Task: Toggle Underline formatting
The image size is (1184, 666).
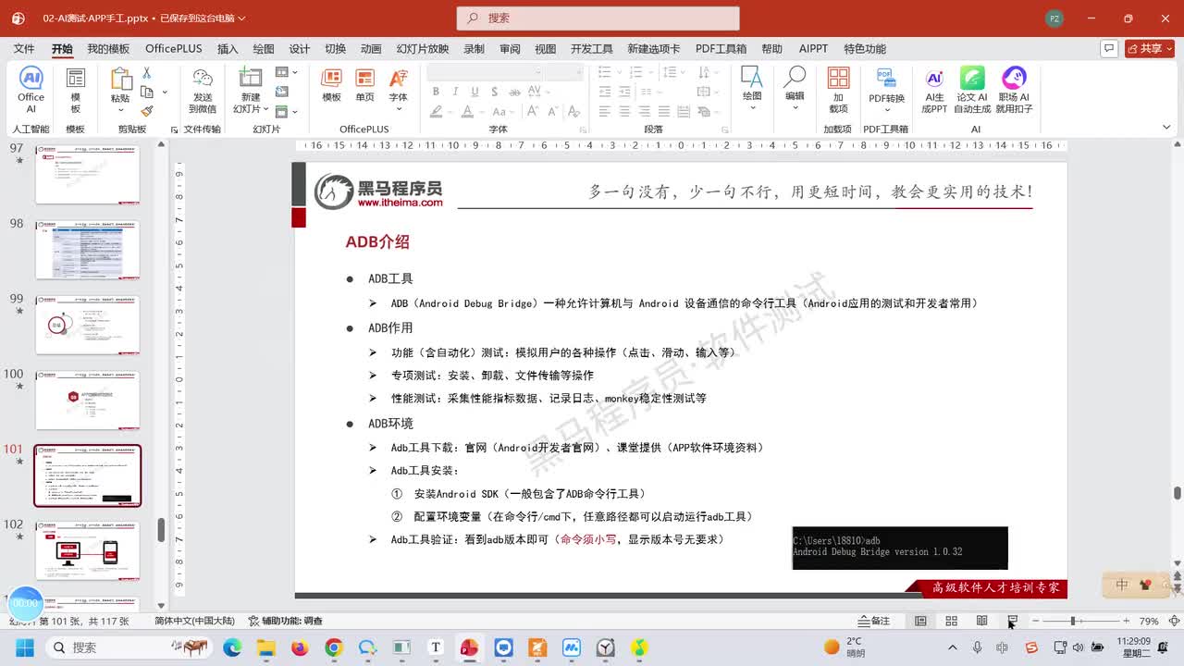Action: pyautogui.click(x=475, y=92)
